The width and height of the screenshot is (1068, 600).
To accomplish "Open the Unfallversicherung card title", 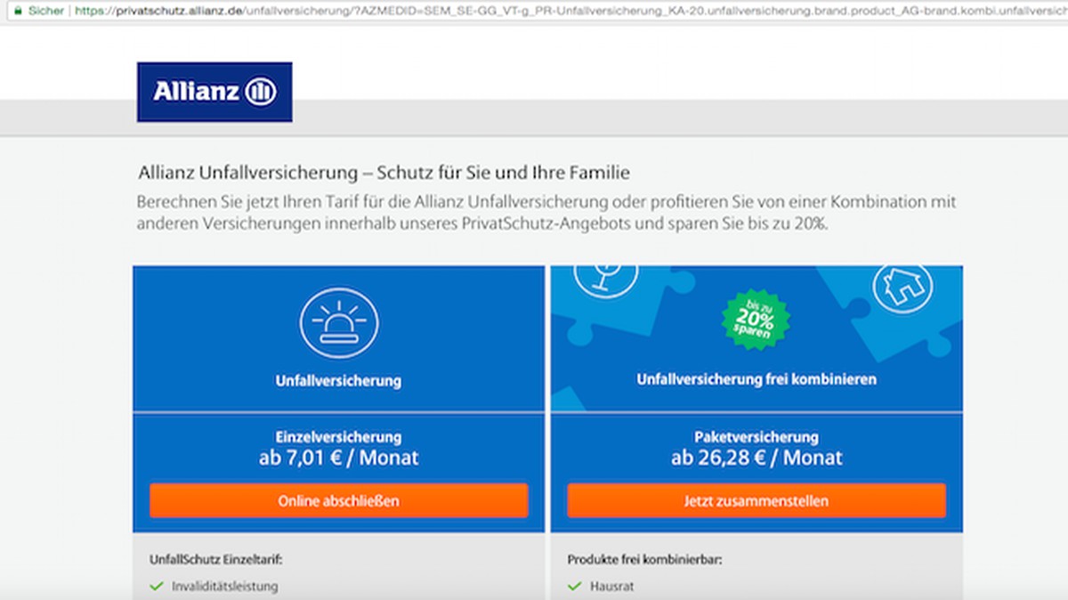I will [x=338, y=381].
